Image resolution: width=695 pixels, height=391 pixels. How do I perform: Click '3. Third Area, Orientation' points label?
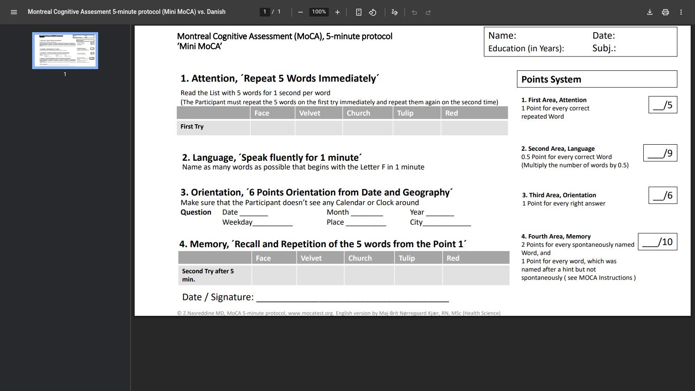click(x=559, y=195)
